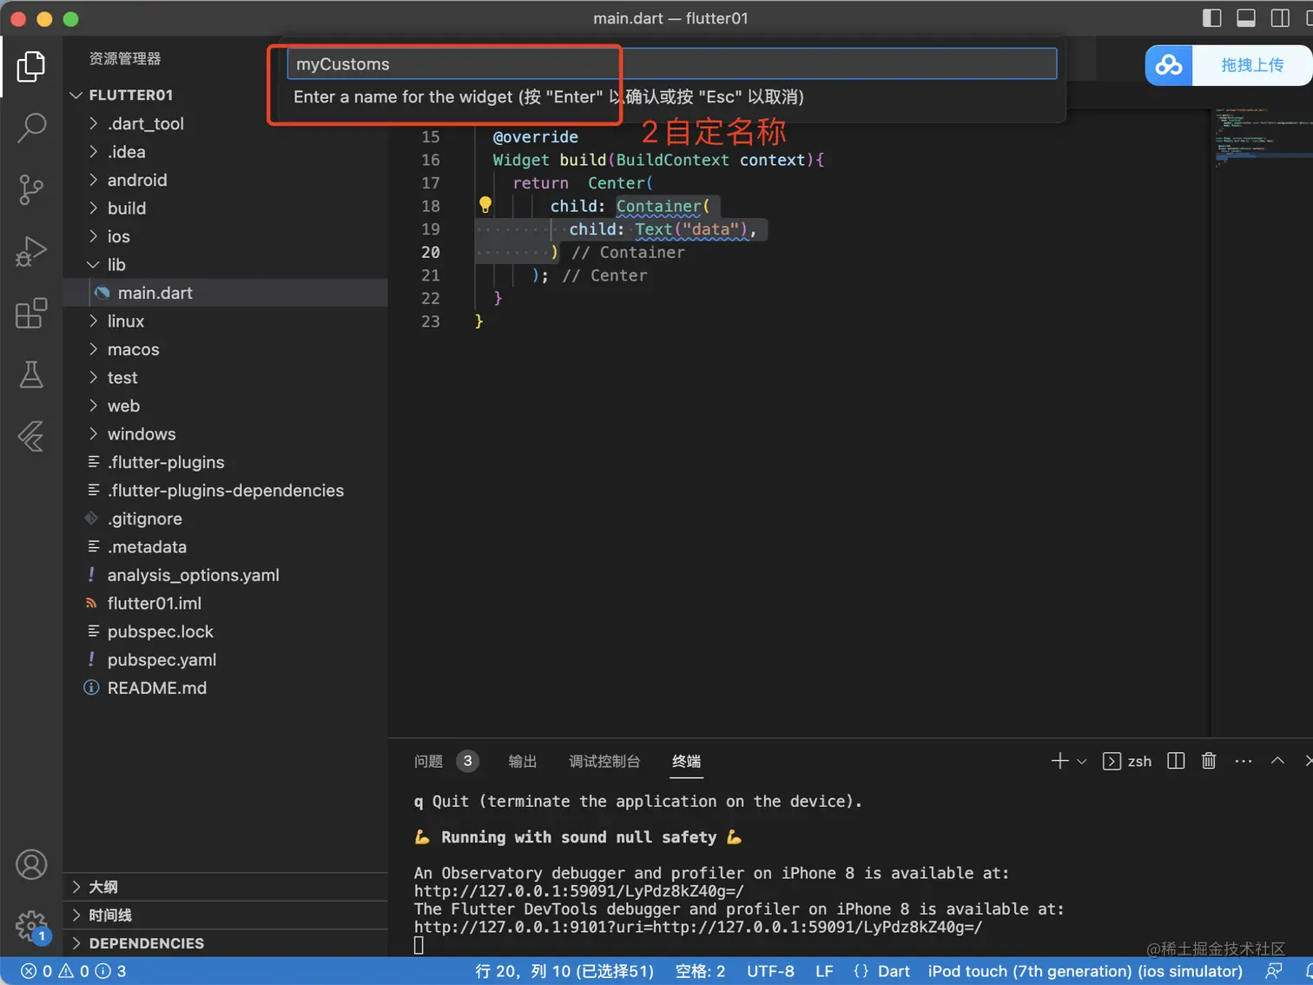Open the Flutter outline sidebar icon

click(x=32, y=437)
